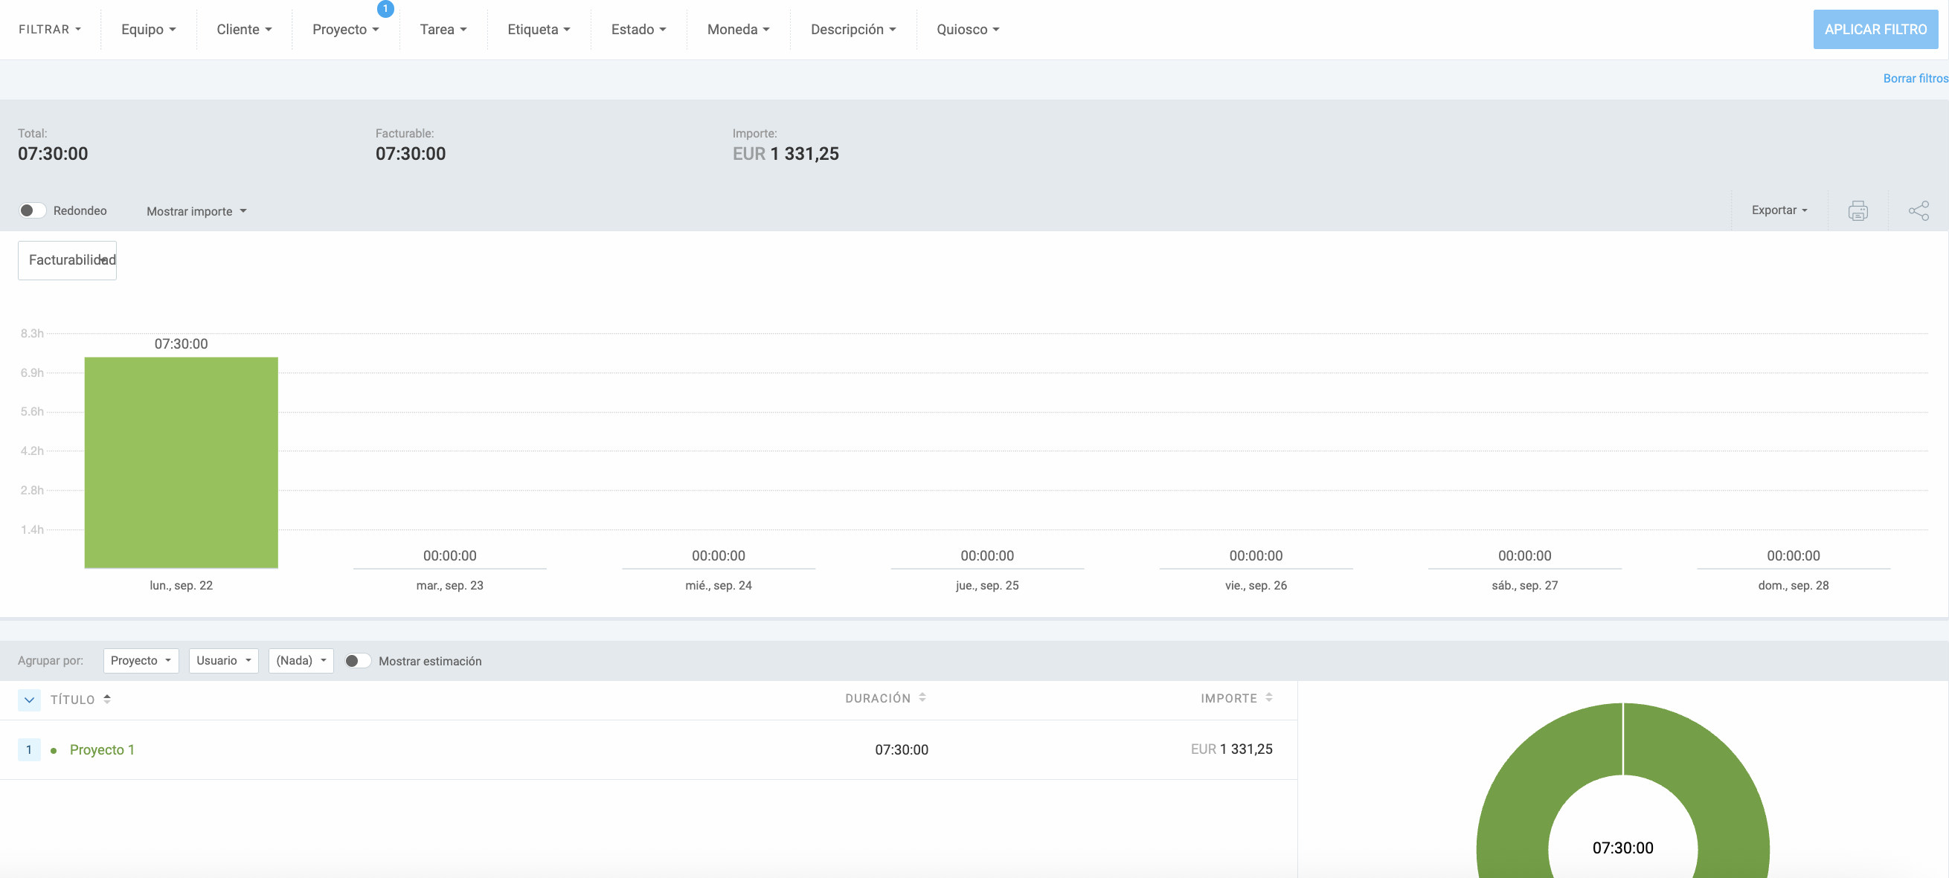Open the Proyecto 1 row title
Image resolution: width=1949 pixels, height=878 pixels.
pos(101,749)
